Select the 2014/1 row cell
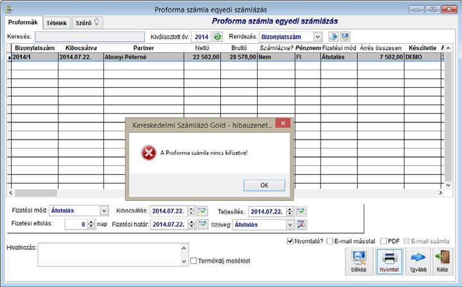Image resolution: width=462 pixels, height=287 pixels. click(35, 57)
